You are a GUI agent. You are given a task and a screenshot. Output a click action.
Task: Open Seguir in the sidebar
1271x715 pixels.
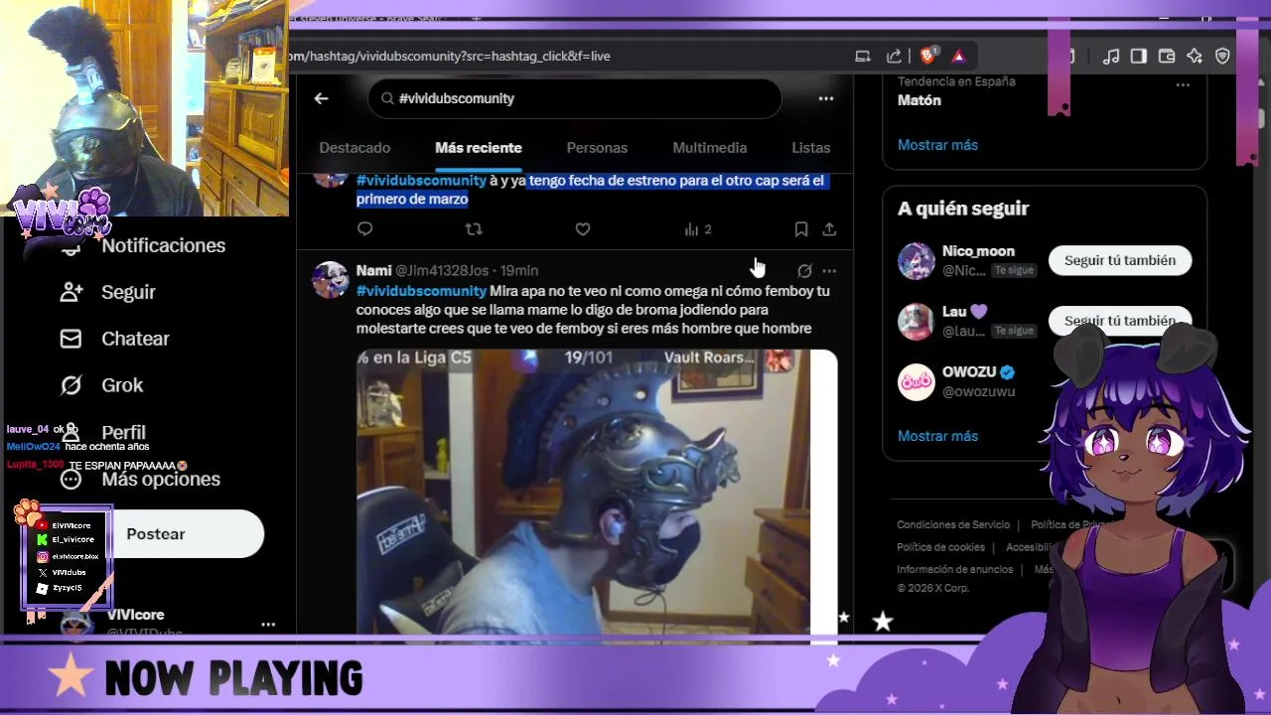point(128,292)
